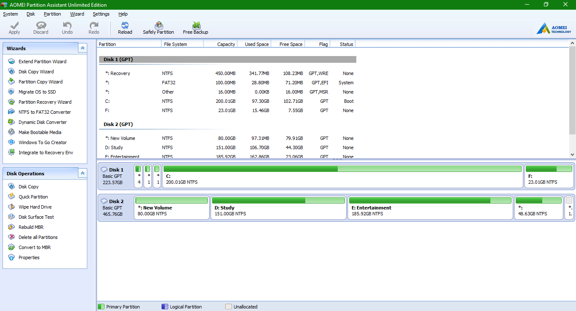
Task: Select the Disk 2 Basic GPT label
Action: click(x=116, y=207)
